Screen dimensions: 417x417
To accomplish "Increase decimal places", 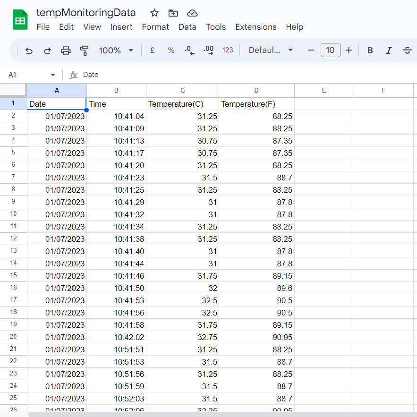I will [209, 50].
